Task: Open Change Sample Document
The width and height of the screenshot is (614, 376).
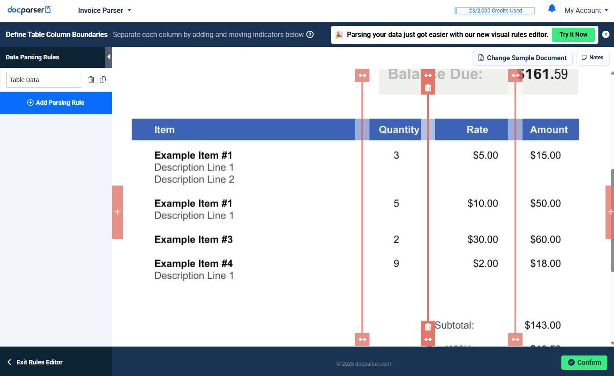Action: (x=522, y=58)
